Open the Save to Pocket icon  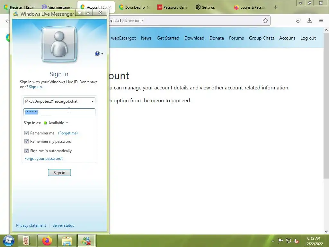pyautogui.click(x=298, y=21)
